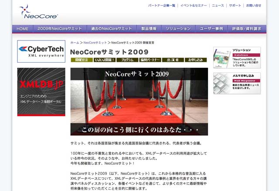Click the text 今年も開催致します、NeoCoreサミット！
The width and height of the screenshot is (279, 191).
102,163
